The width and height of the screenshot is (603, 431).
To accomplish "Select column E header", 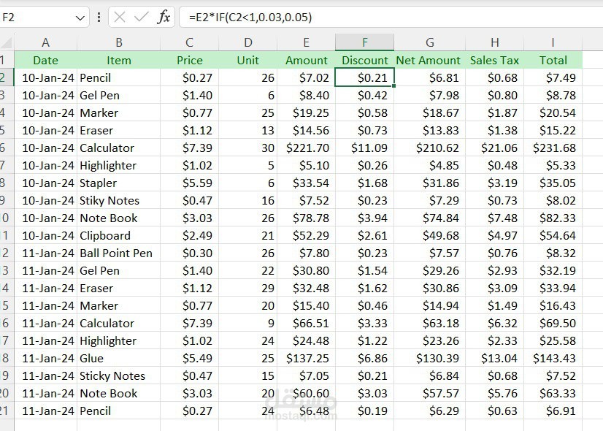I will [x=306, y=42].
